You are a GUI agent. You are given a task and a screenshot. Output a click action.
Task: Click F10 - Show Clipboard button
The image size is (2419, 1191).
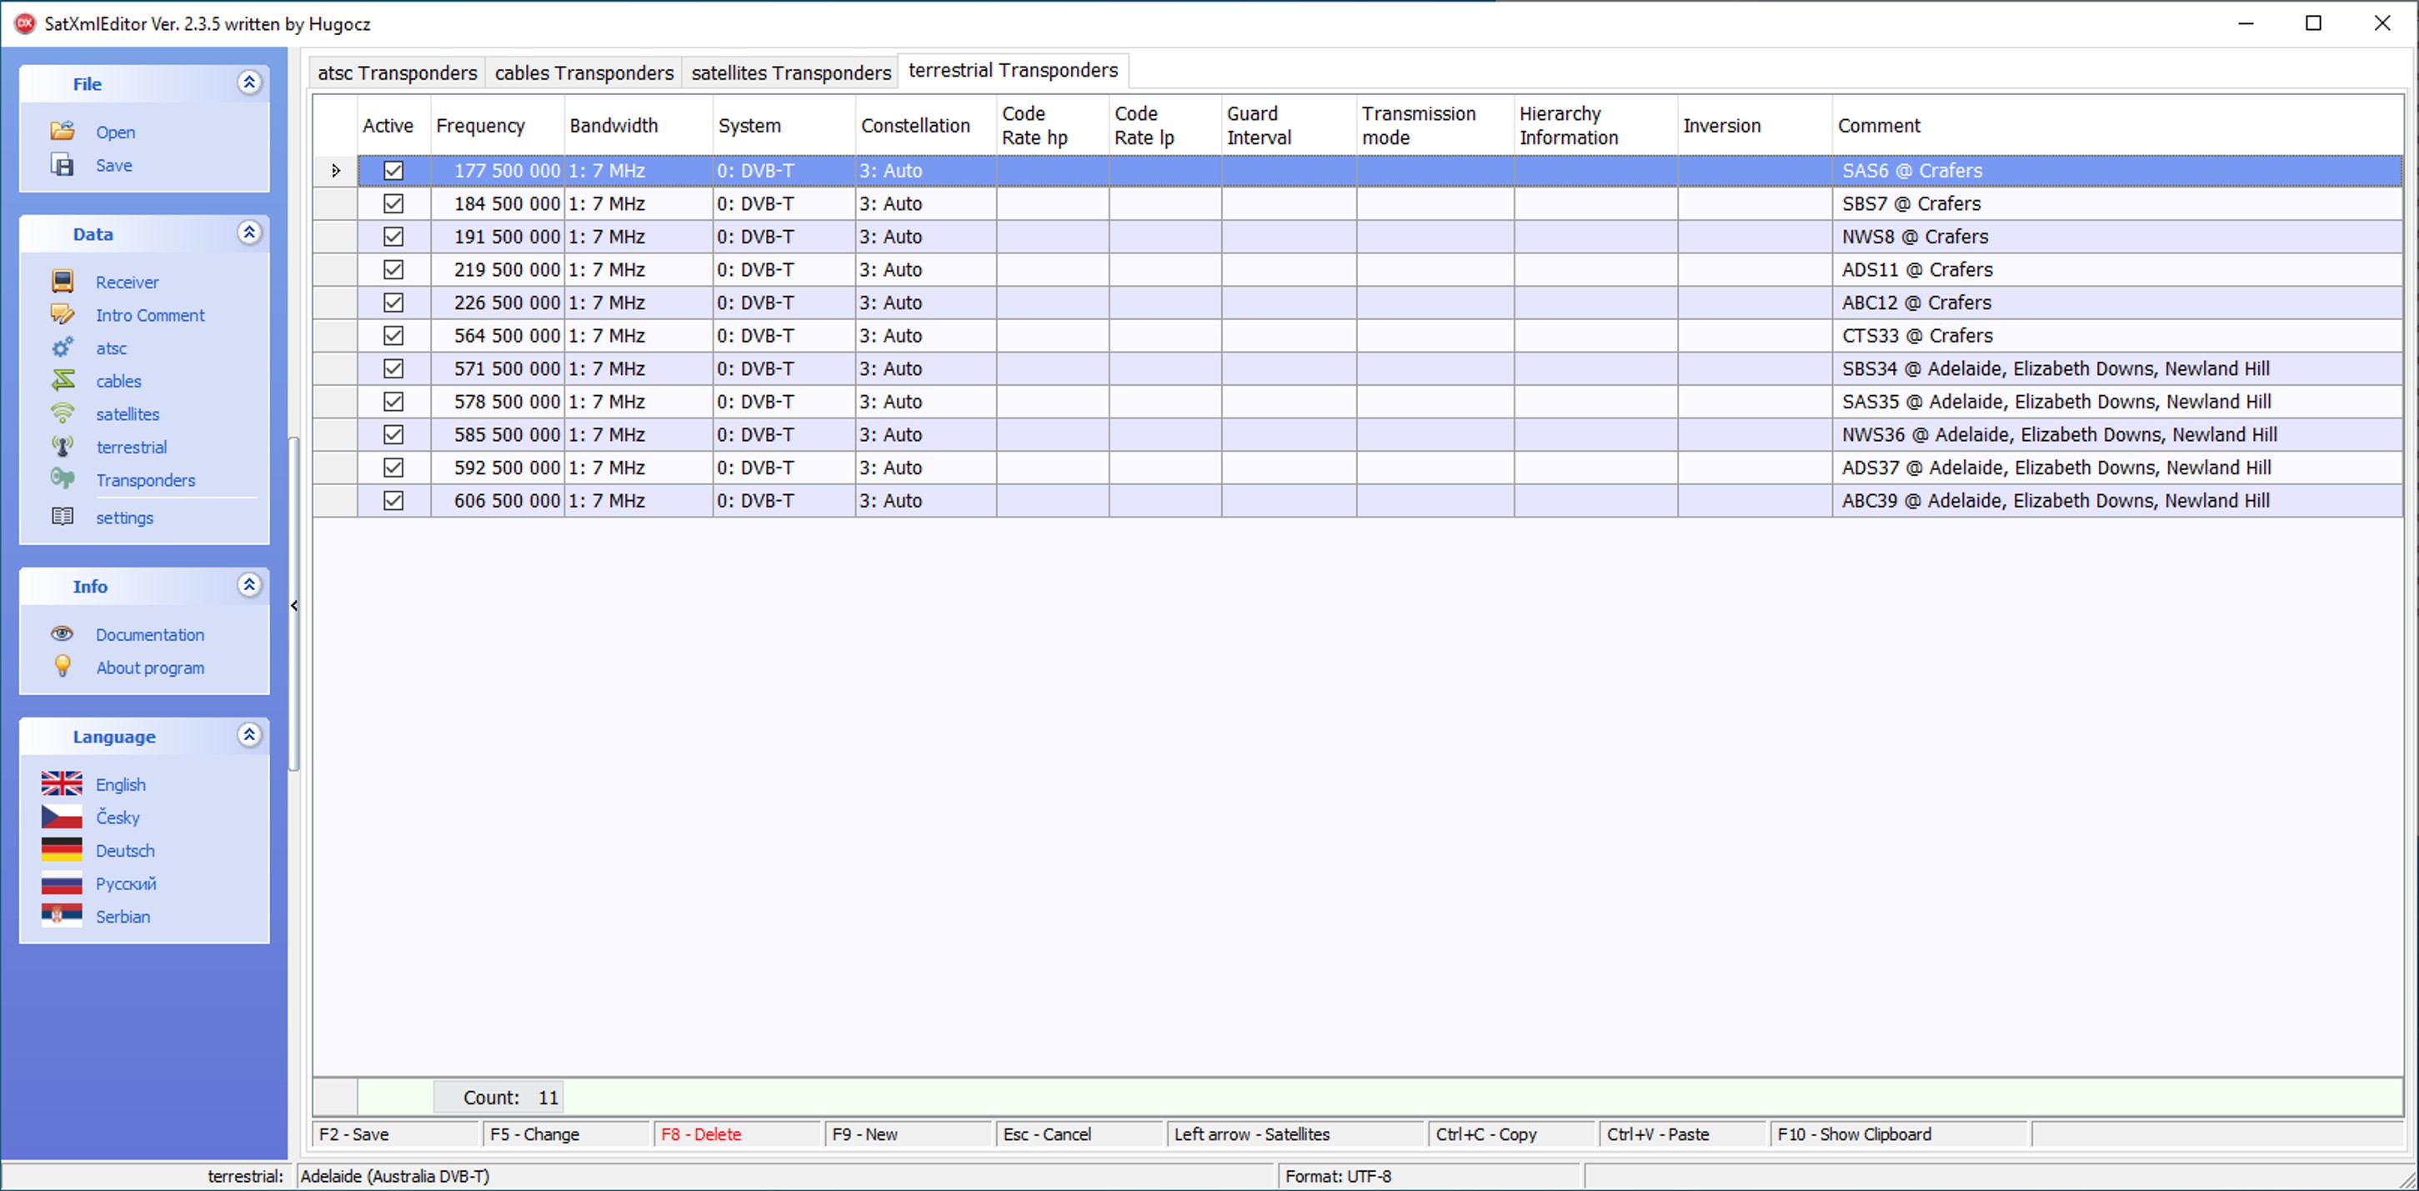click(1900, 1133)
